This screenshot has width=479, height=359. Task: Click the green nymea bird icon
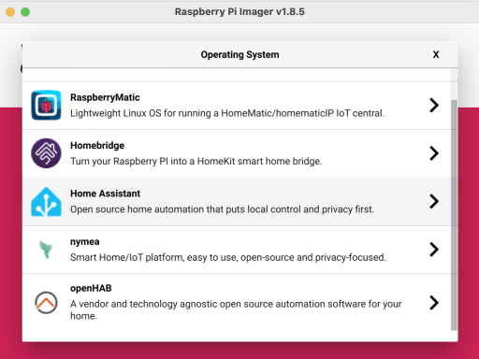46,250
